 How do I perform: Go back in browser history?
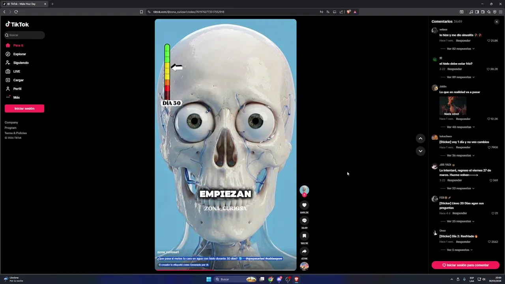coord(4,12)
